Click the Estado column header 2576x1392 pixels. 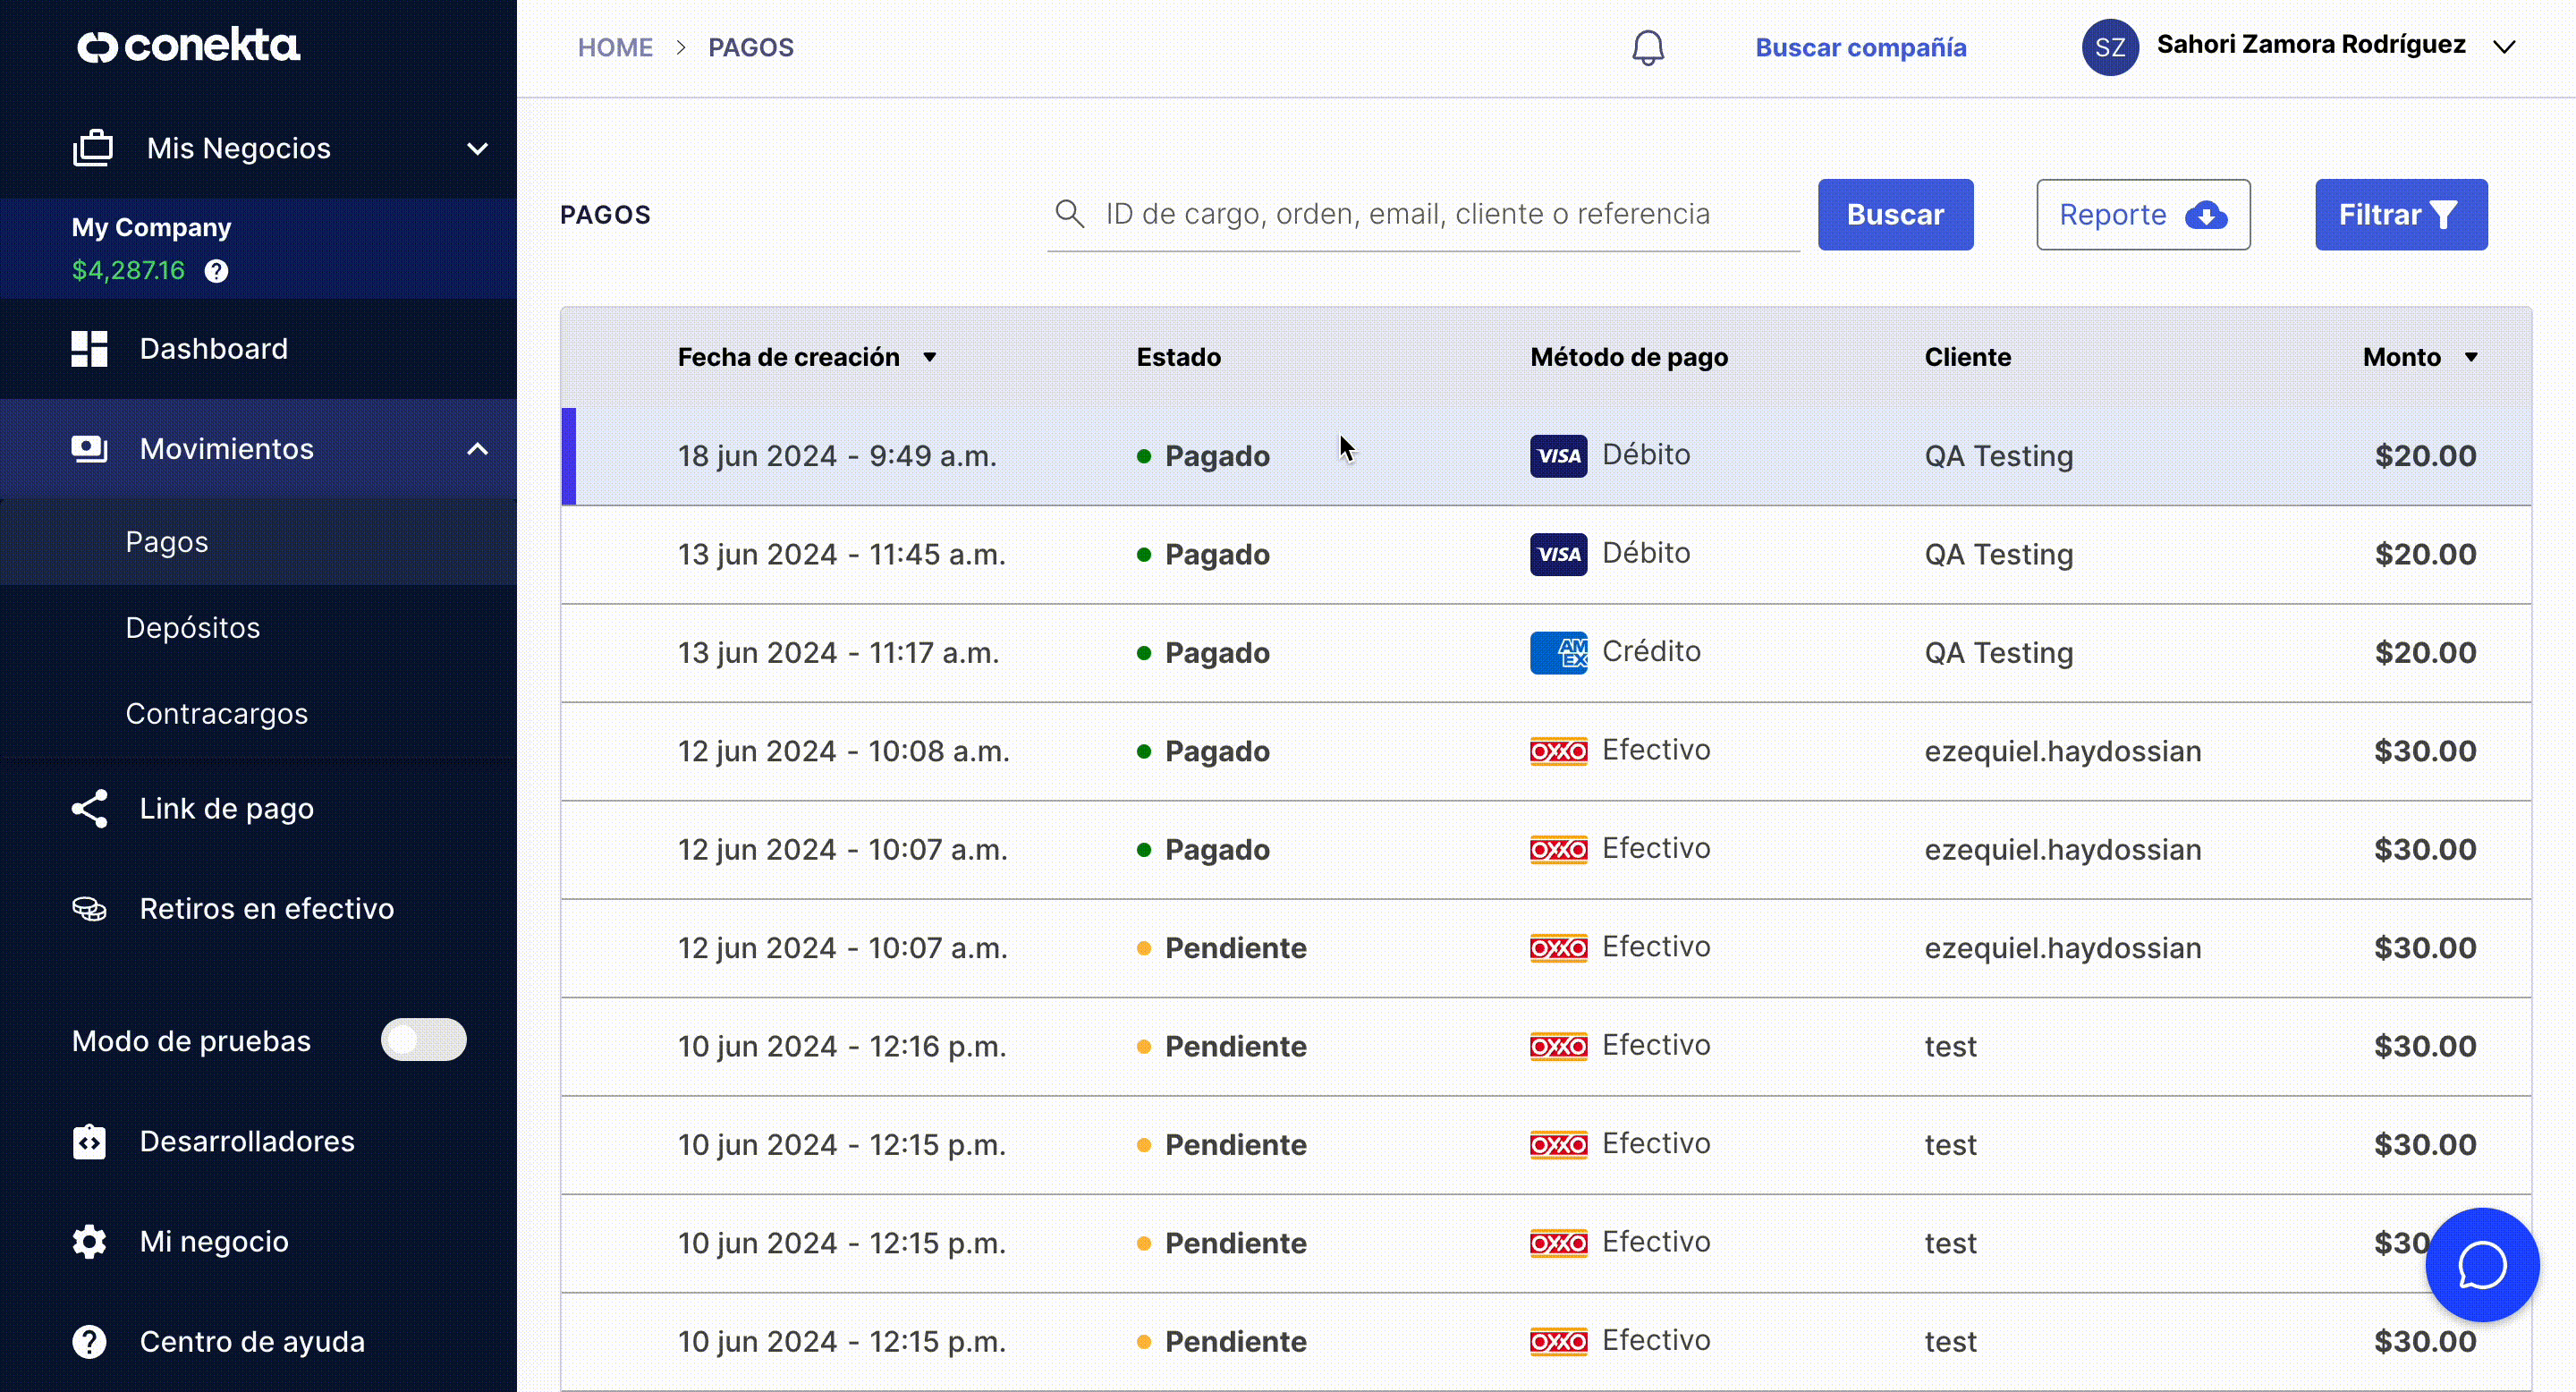click(x=1178, y=357)
